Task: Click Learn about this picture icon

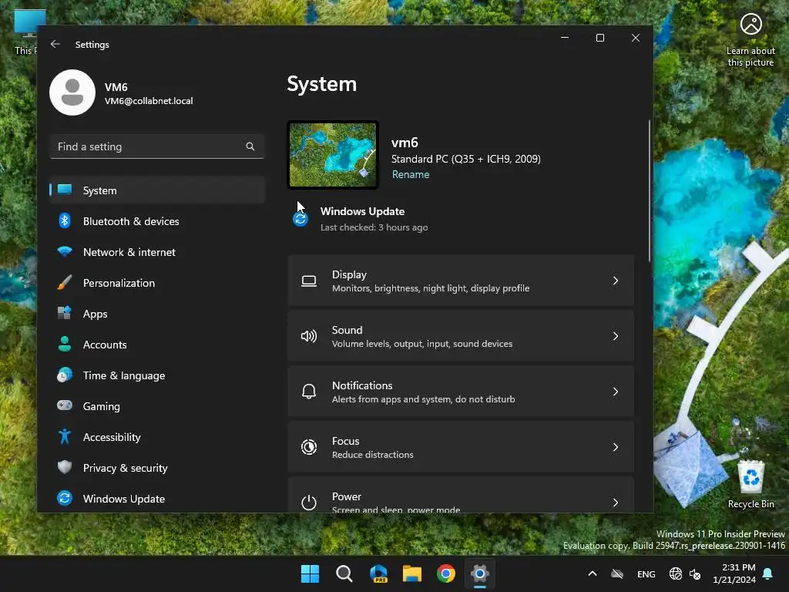Action: click(x=750, y=24)
